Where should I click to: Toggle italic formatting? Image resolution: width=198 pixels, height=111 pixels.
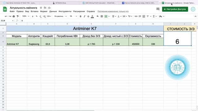[84, 16]
